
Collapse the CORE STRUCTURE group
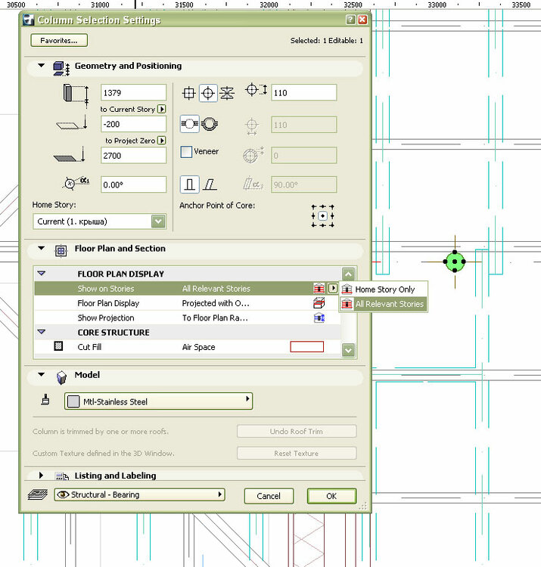[42, 332]
